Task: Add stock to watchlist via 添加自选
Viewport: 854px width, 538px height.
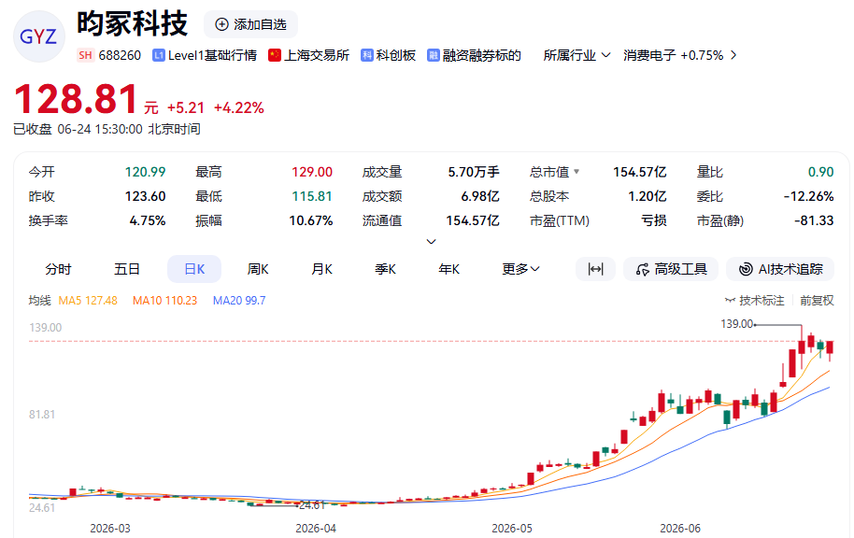Action: tap(250, 24)
